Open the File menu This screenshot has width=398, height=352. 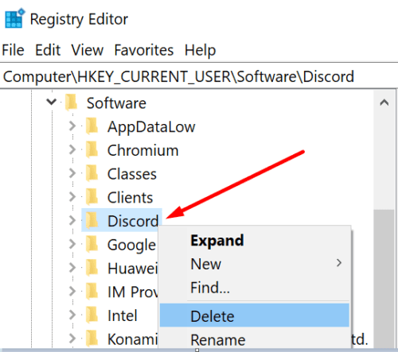[13, 50]
